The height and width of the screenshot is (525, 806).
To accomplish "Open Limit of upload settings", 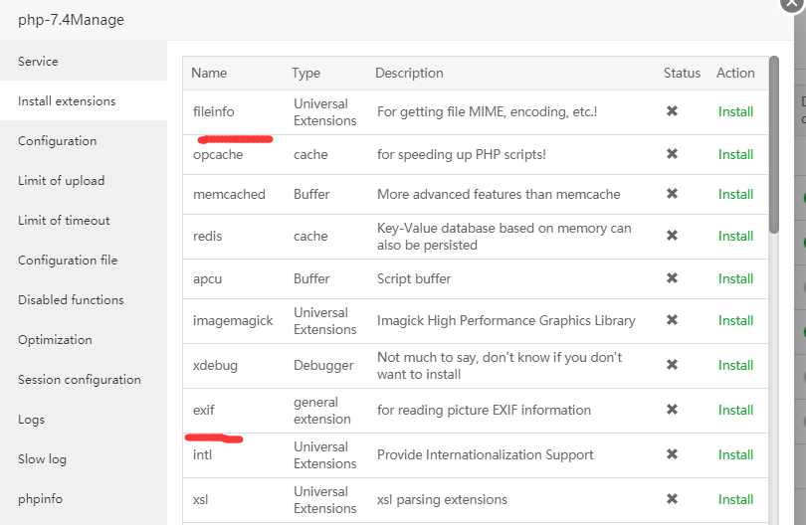I will coord(61,181).
